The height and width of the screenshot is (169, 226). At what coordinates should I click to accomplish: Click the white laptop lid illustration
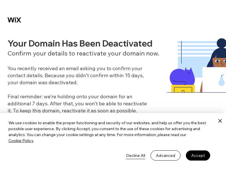point(214,80)
